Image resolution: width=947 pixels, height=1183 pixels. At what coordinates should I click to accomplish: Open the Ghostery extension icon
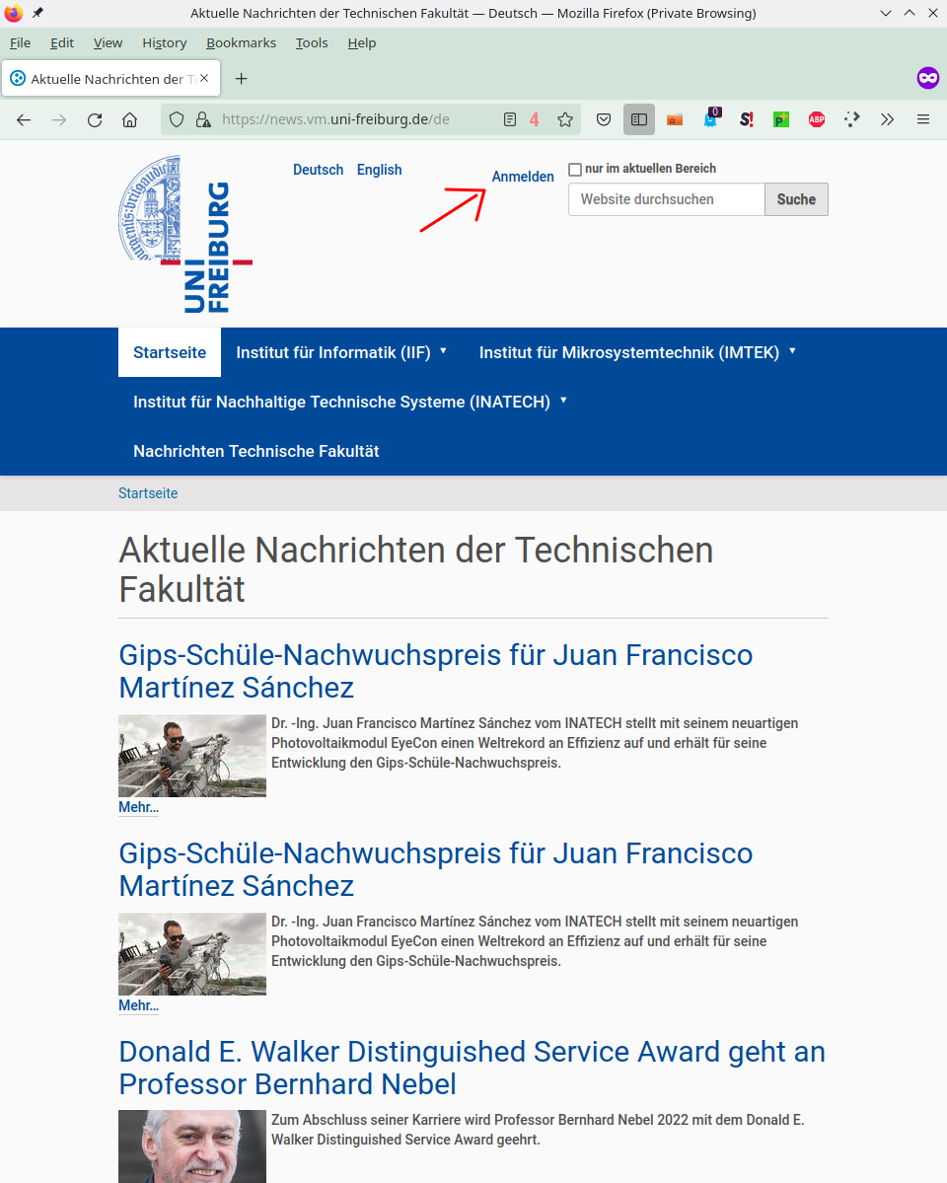711,117
